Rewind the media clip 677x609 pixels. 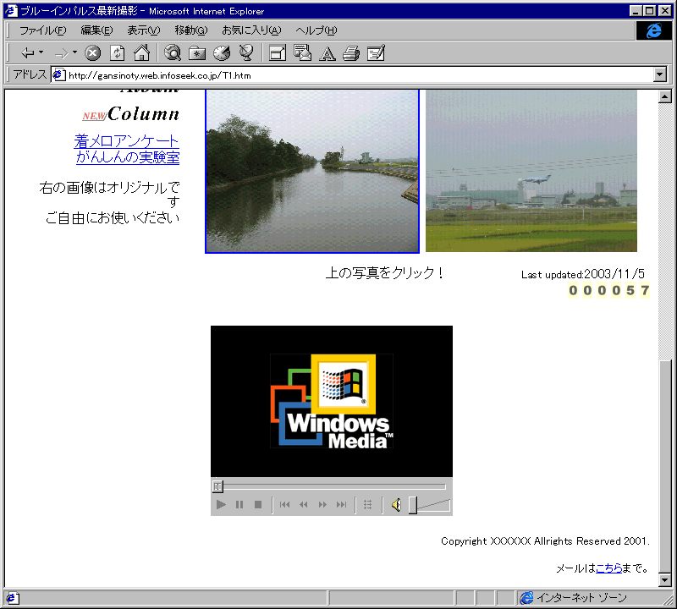(x=304, y=505)
